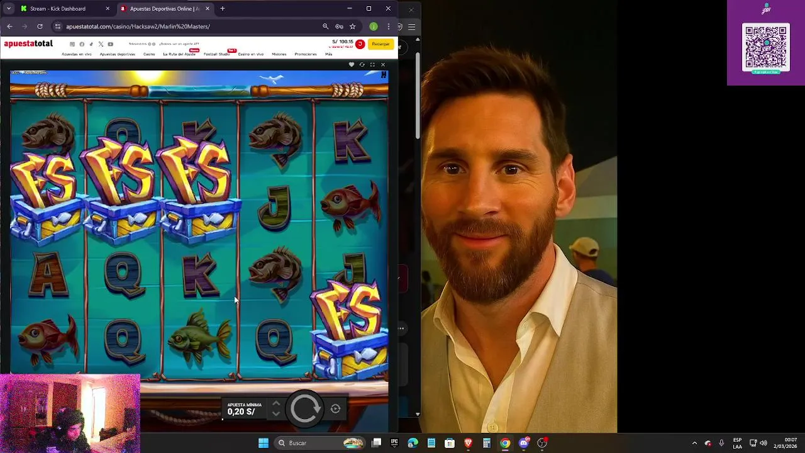This screenshot has height=453, width=805.
Task: Open the Apuestas en vivo menu item
Action: tap(77, 54)
